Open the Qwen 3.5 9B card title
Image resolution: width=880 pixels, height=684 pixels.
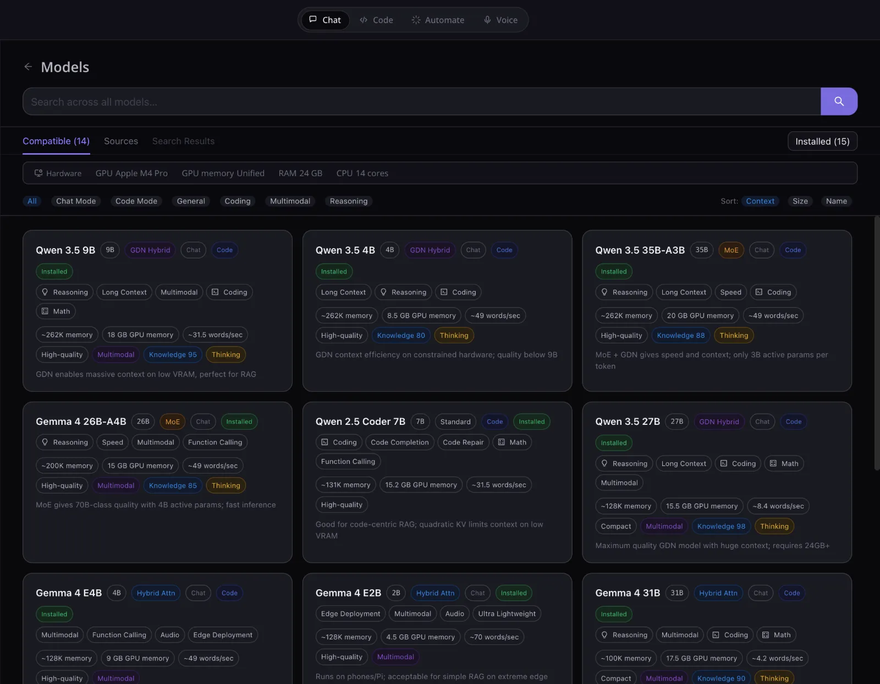65,250
